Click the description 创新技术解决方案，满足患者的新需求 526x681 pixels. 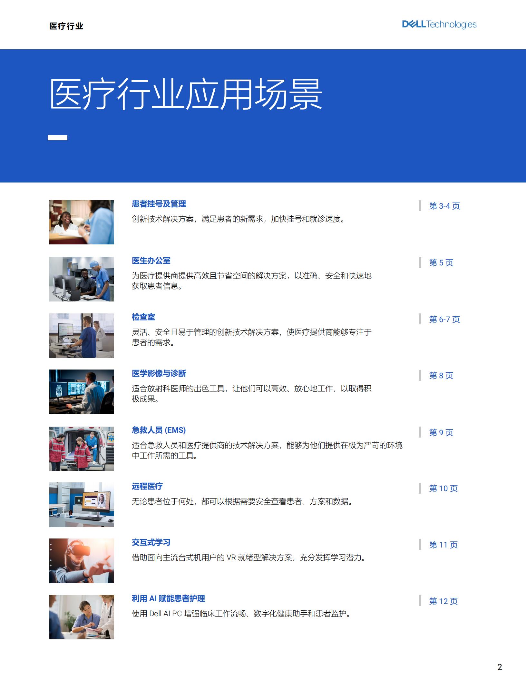click(239, 219)
